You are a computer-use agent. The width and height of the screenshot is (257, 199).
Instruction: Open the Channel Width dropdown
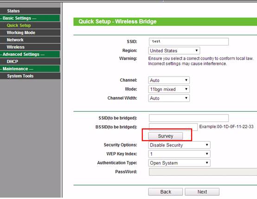169,98
